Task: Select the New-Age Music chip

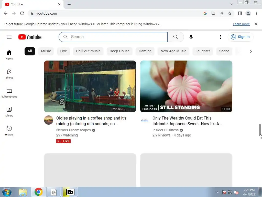Action: tap(173, 51)
